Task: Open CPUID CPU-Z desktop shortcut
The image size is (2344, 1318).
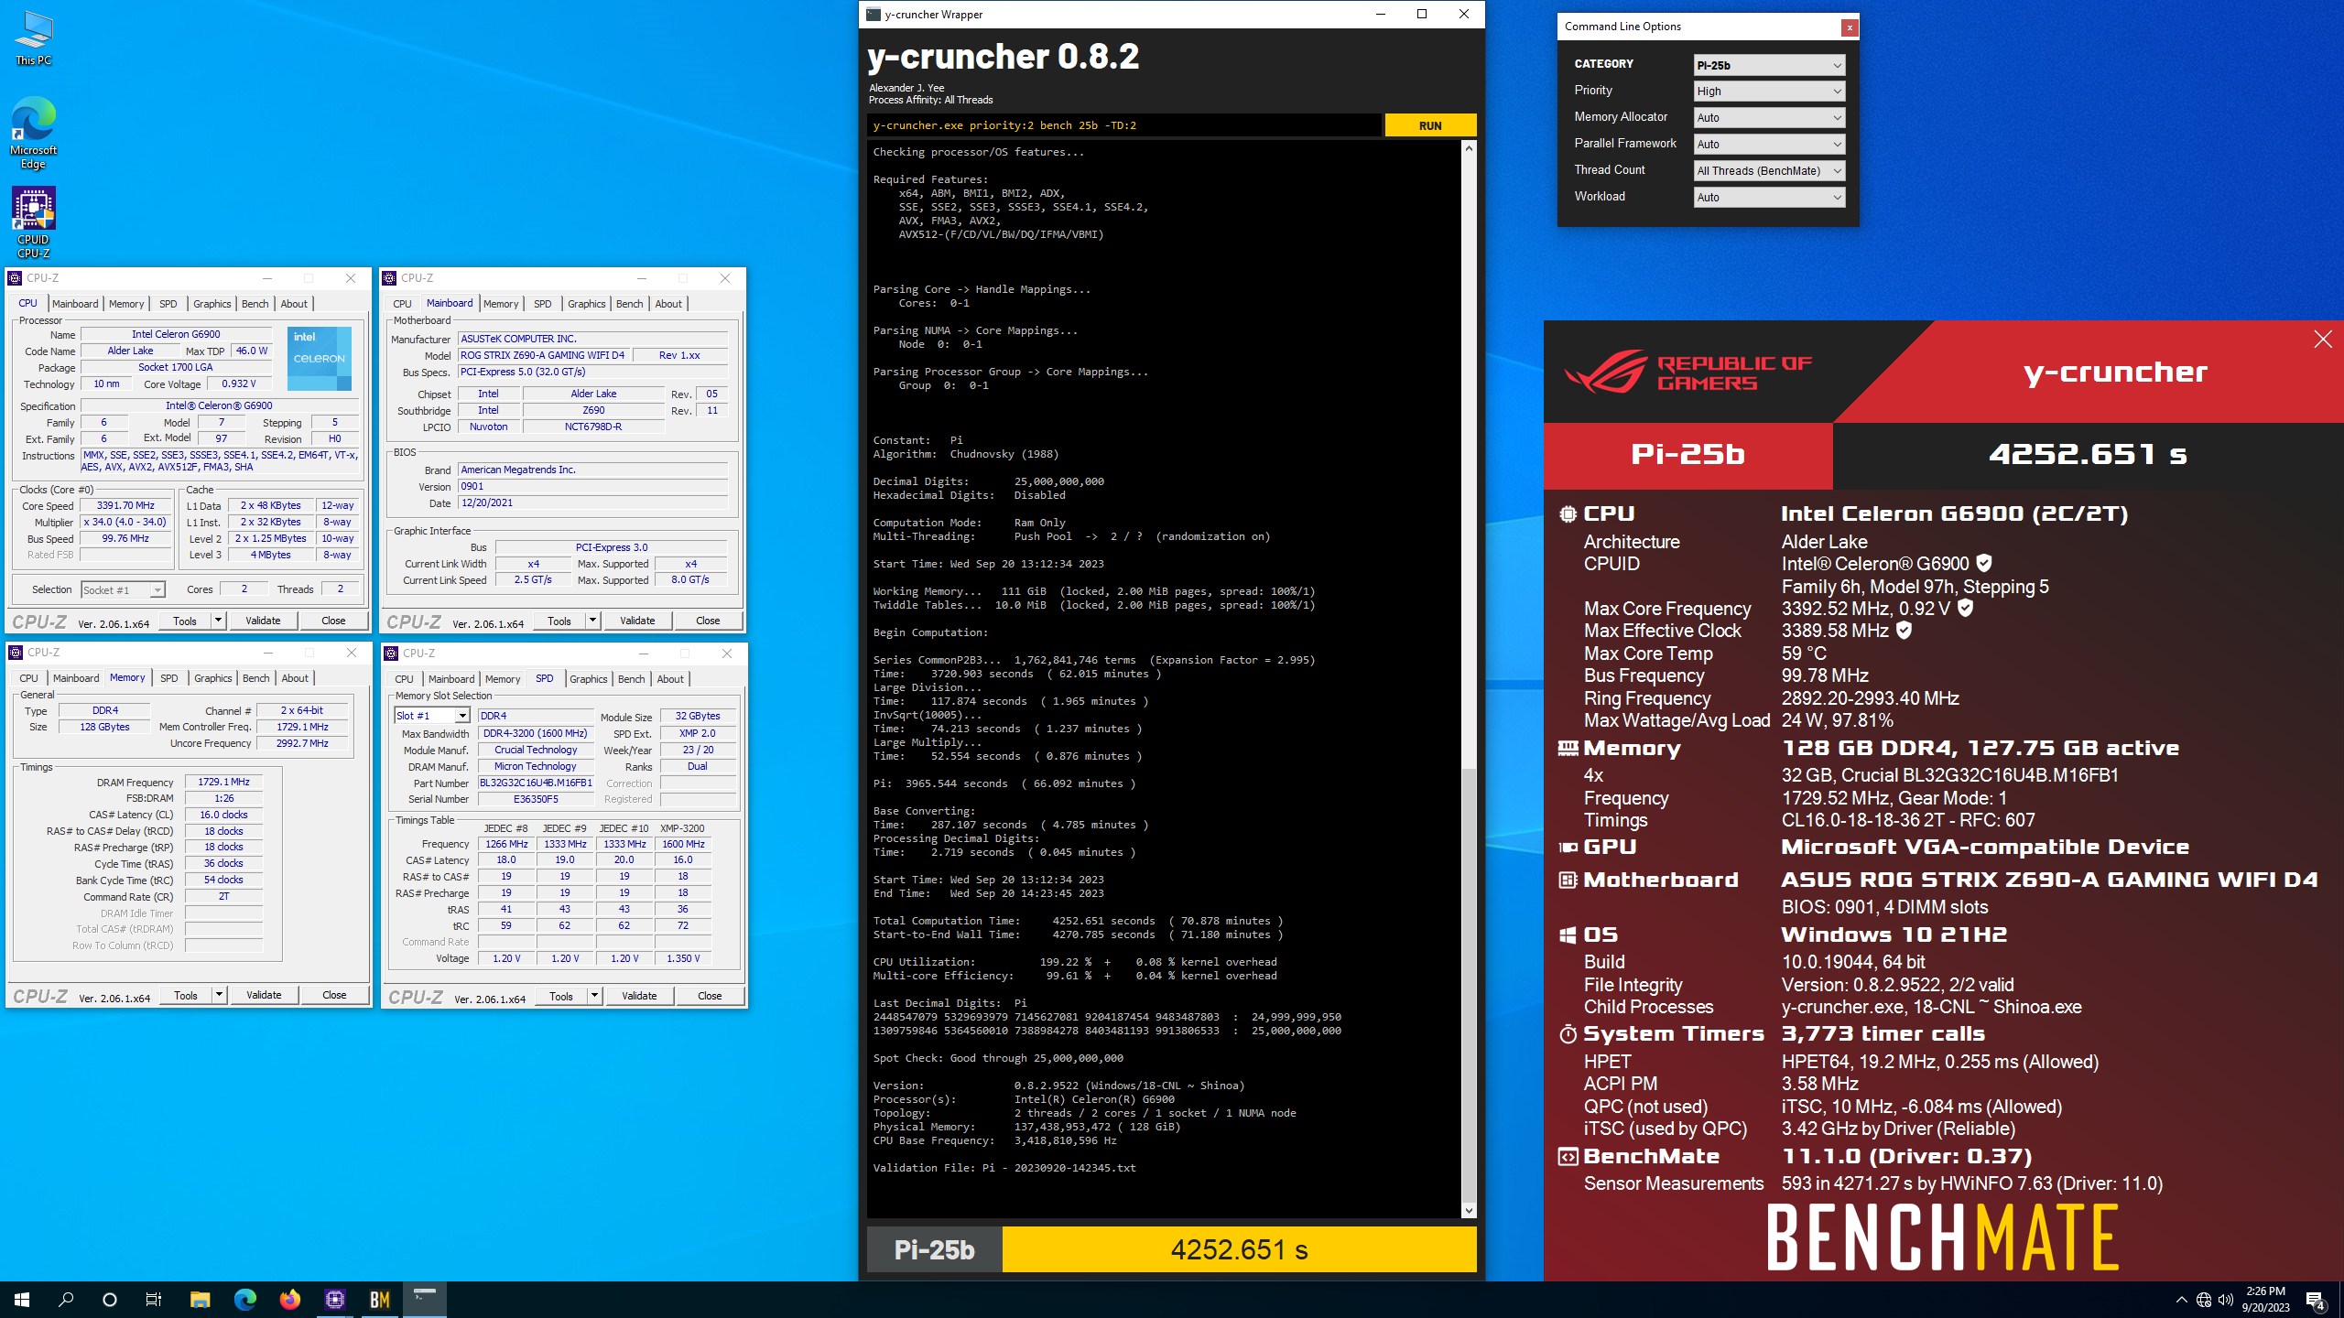Action: [x=34, y=222]
